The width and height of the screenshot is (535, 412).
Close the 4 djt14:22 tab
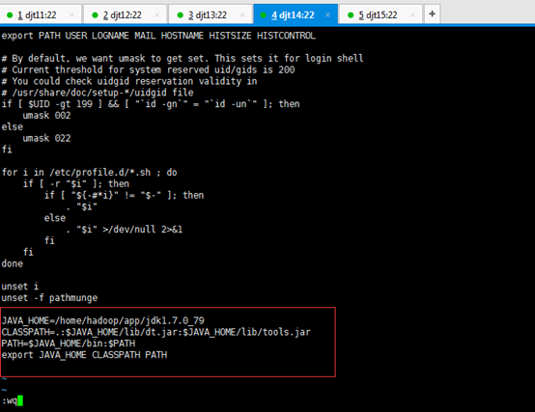[327, 15]
